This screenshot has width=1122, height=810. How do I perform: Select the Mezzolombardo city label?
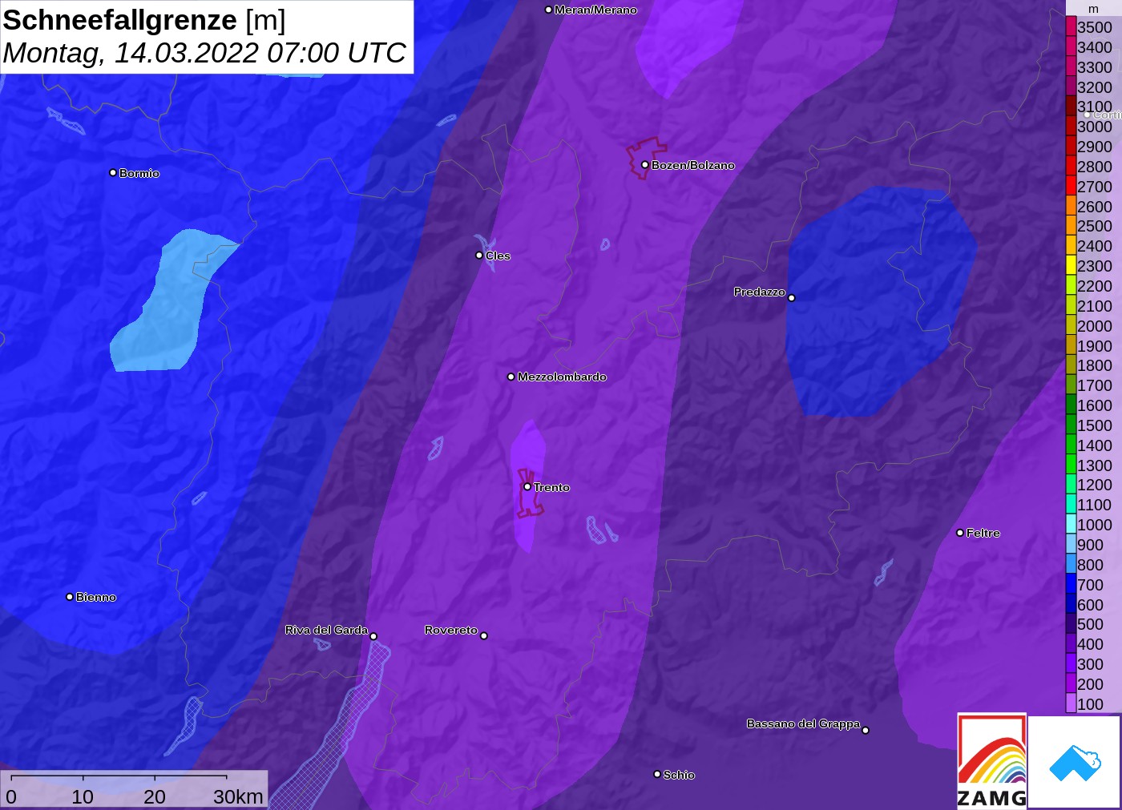pos(562,377)
